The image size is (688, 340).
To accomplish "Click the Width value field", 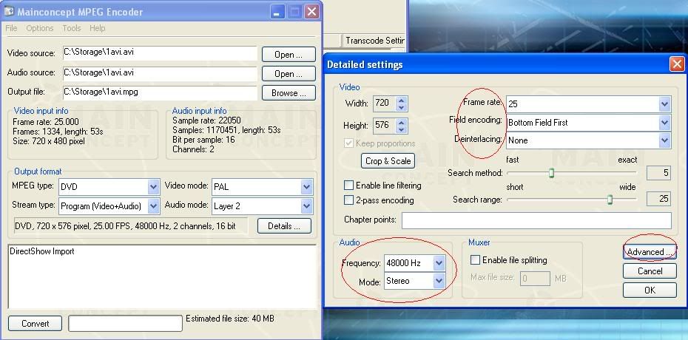I will coord(384,103).
